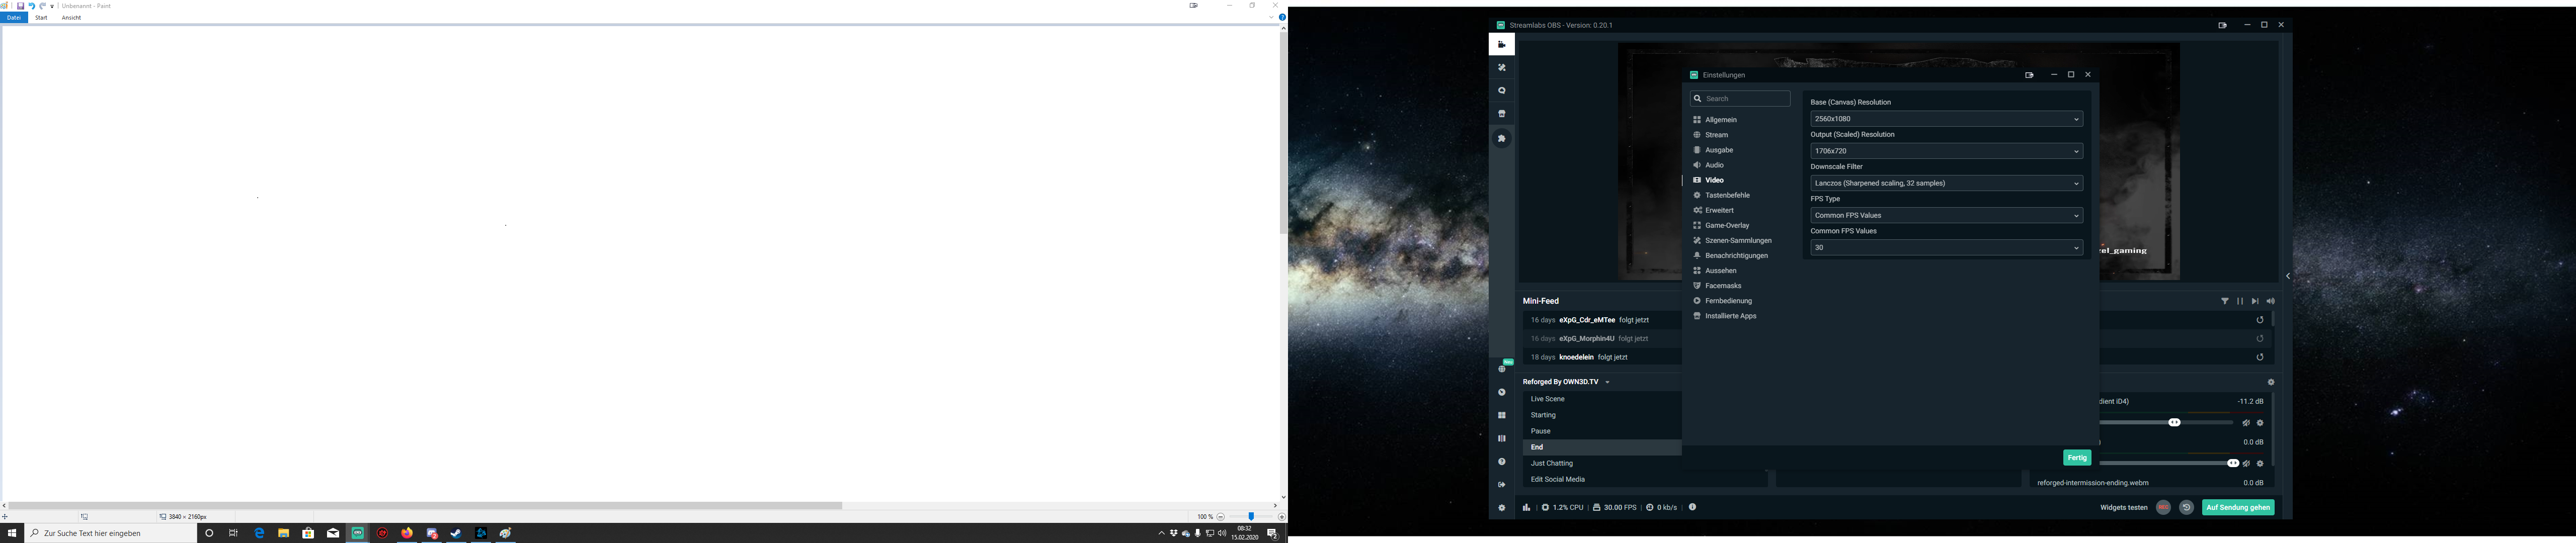The width and height of the screenshot is (2576, 543).
Task: Open Base (Canvas) Resolution dropdown
Action: [x=1946, y=119]
